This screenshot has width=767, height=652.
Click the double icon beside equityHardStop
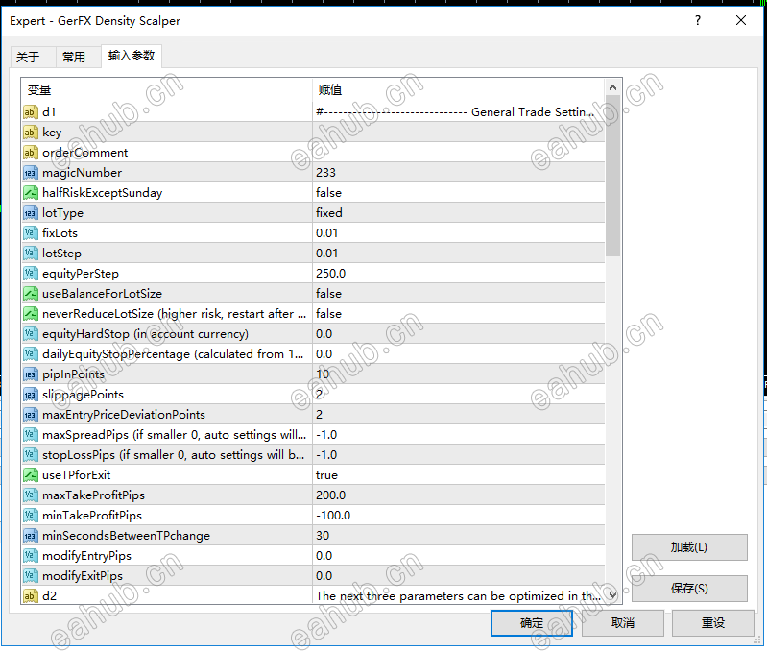click(x=31, y=334)
